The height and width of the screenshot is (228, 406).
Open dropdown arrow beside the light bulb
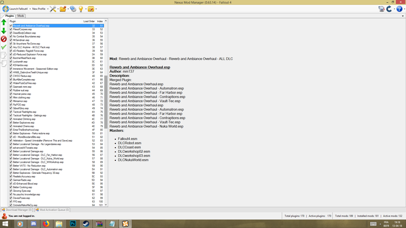click(x=86, y=9)
